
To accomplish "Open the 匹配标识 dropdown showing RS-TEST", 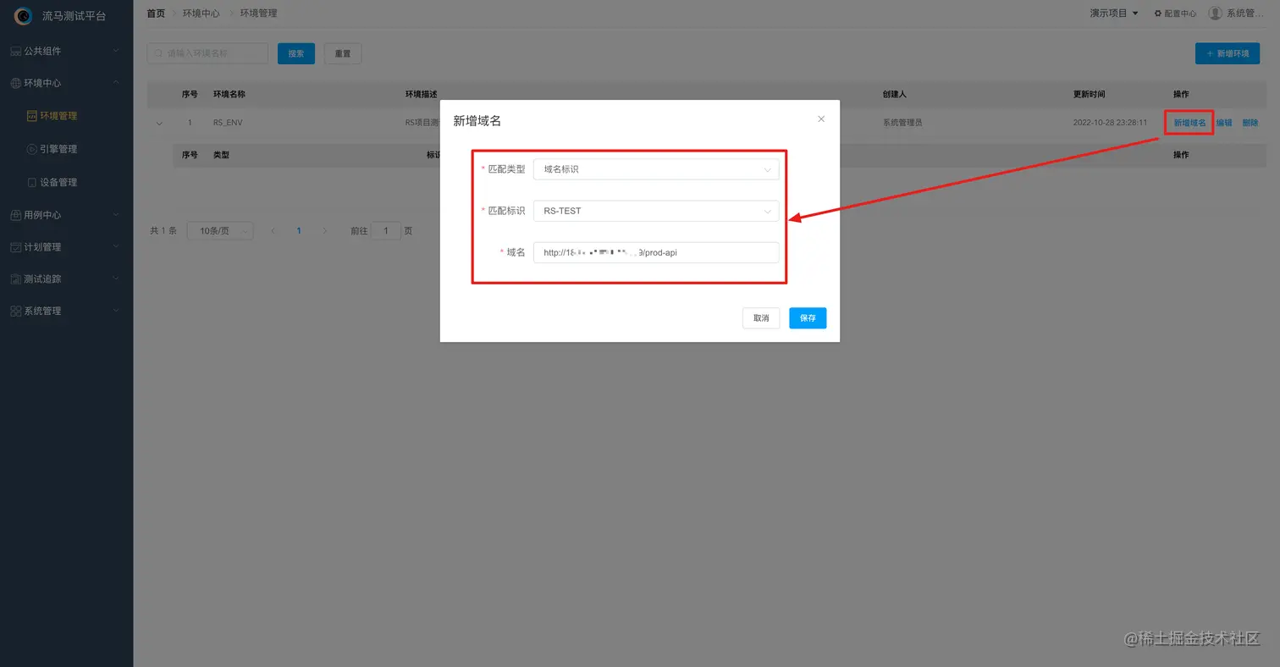I will point(656,211).
